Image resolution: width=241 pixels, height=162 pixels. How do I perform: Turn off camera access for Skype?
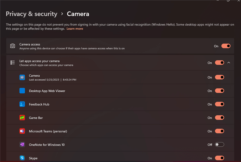[219, 158]
